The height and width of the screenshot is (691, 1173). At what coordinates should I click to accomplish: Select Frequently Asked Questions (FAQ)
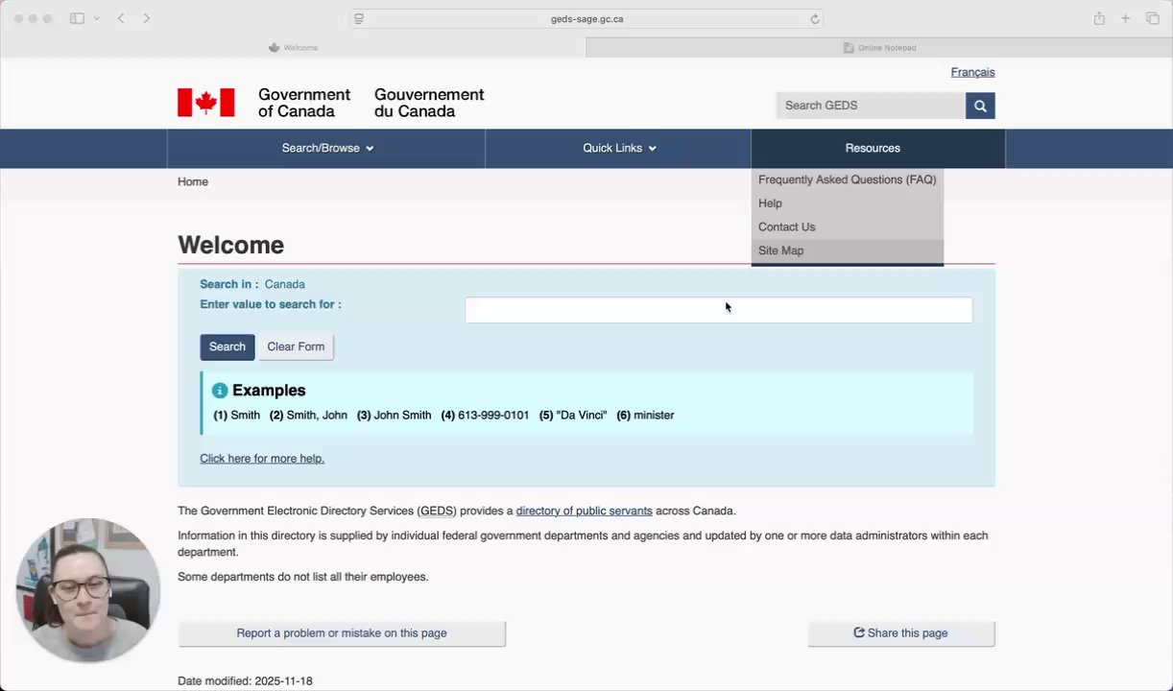click(x=847, y=179)
